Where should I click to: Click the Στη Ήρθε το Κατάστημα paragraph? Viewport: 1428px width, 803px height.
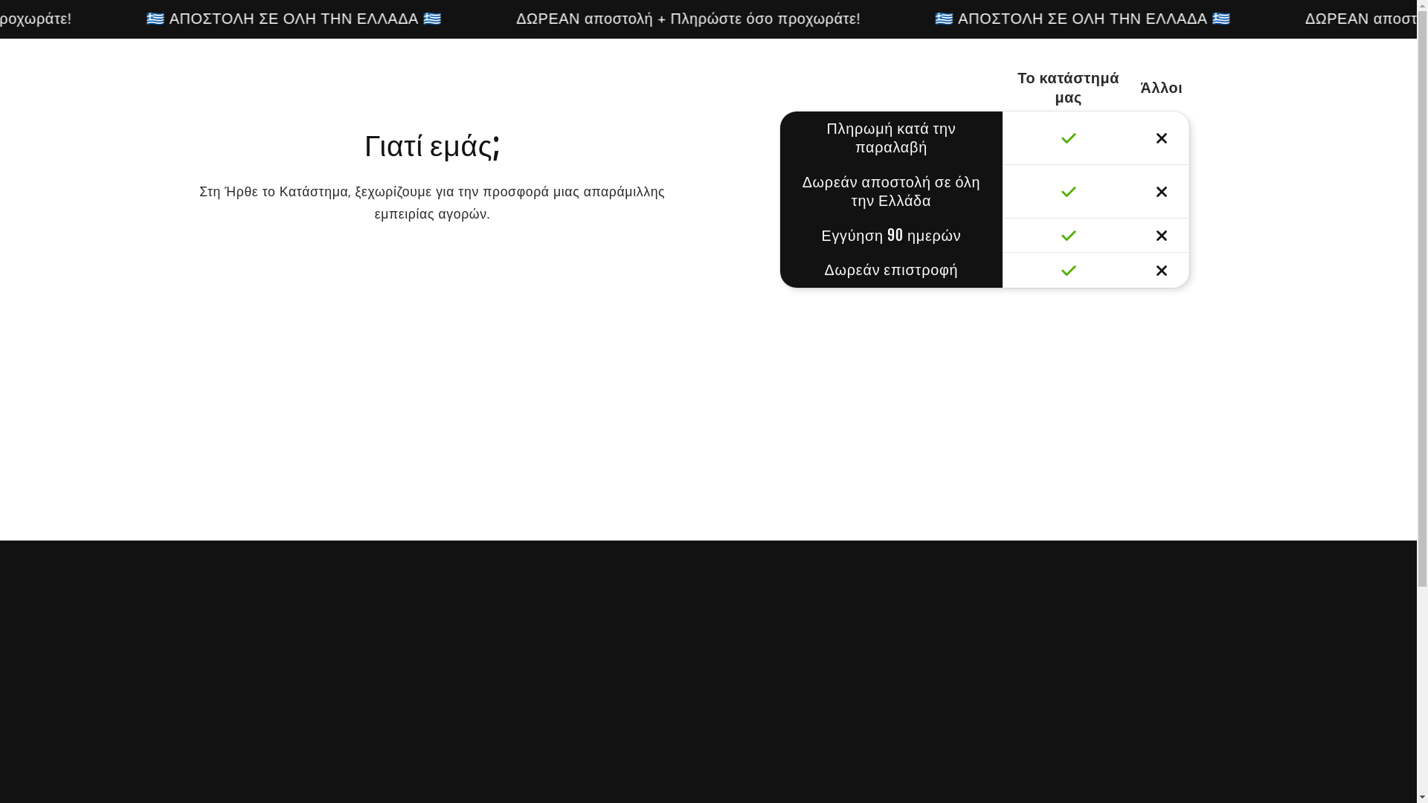432,203
